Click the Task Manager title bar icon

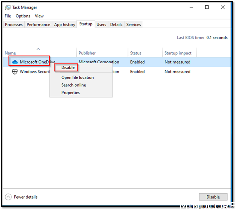7,7
